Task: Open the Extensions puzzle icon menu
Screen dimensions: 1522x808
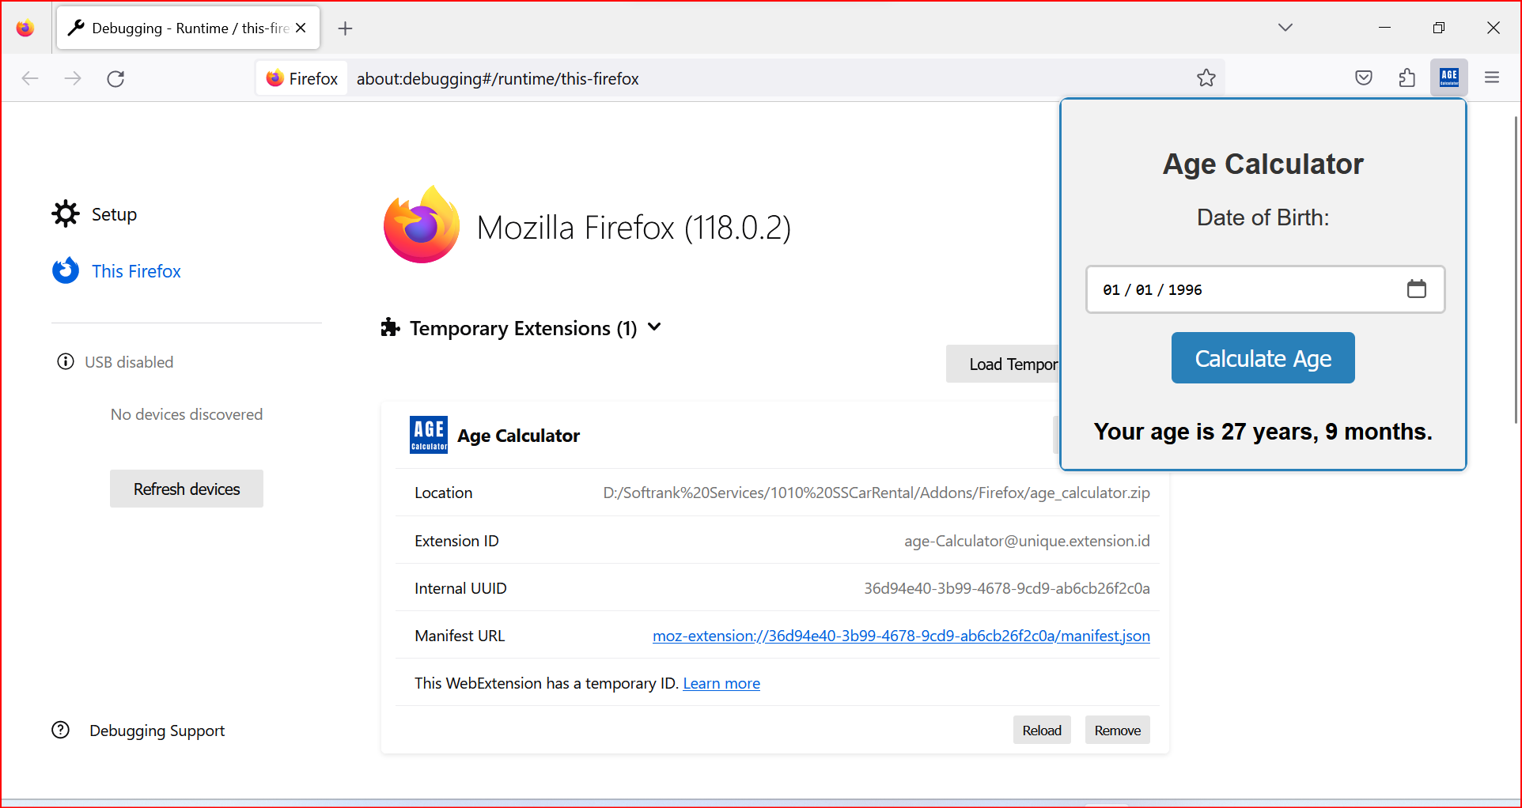Action: point(1407,77)
